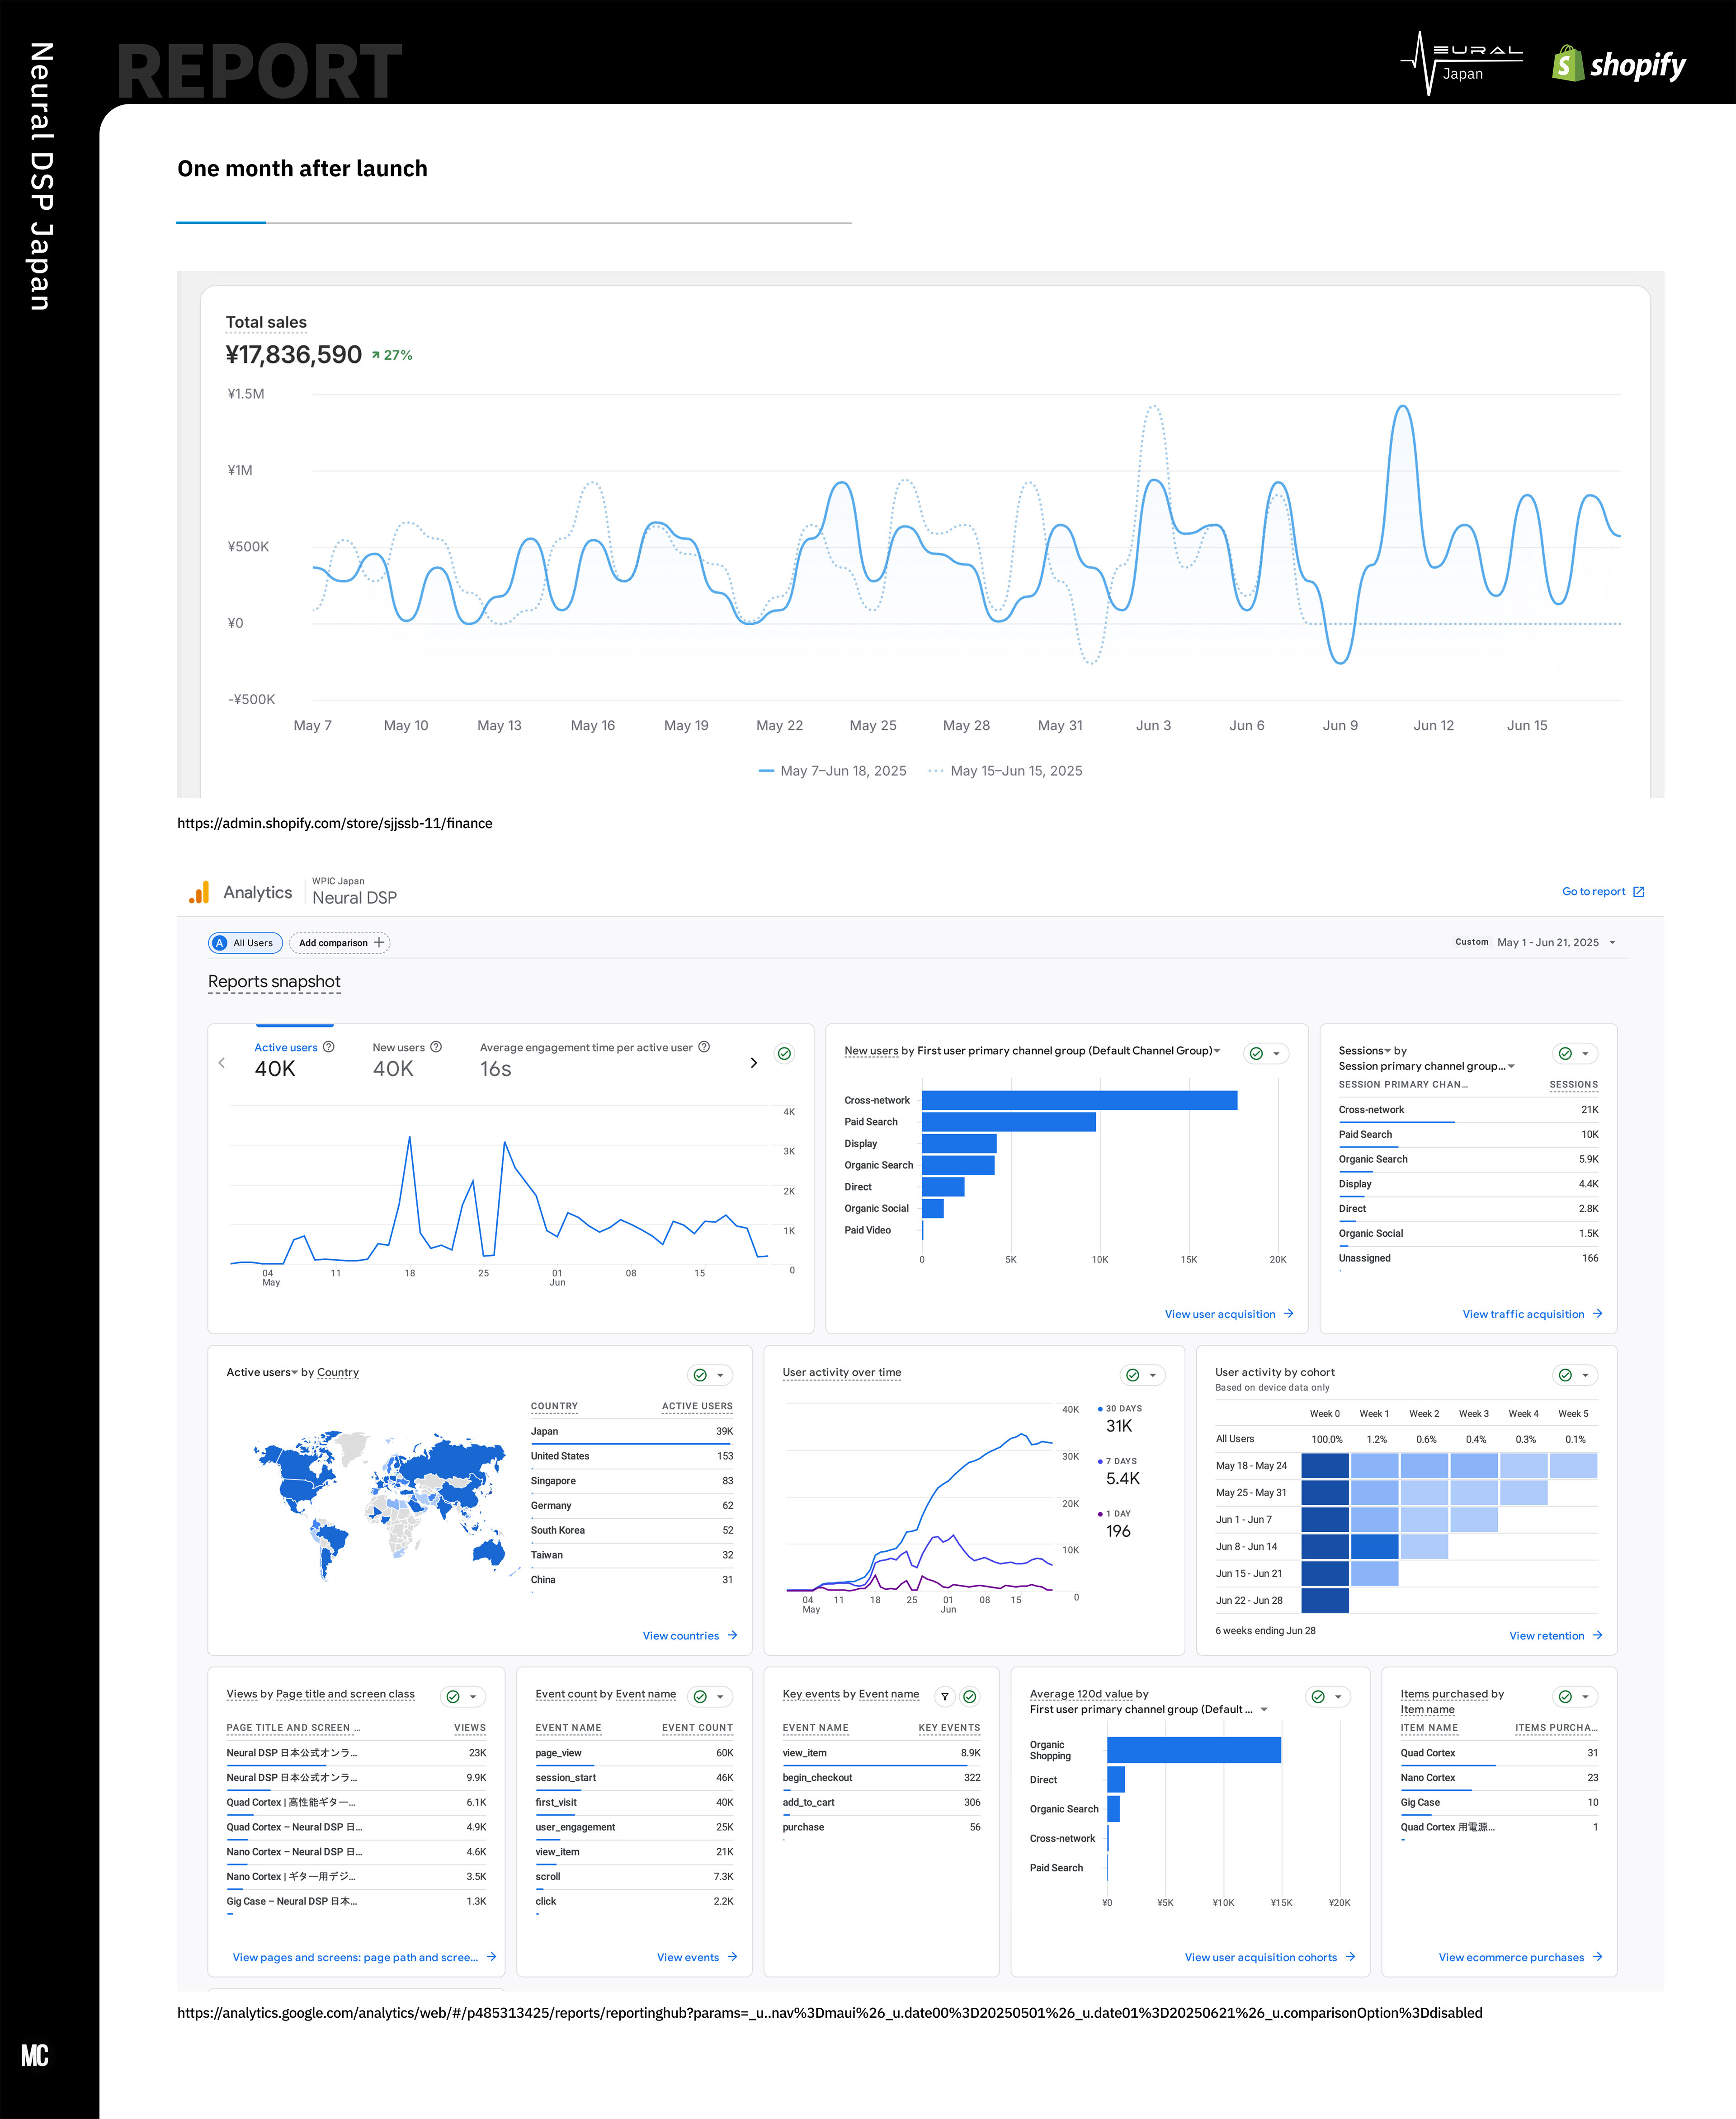Go to next metrics with right chevron
This screenshot has width=1736, height=2119.
coord(754,1063)
